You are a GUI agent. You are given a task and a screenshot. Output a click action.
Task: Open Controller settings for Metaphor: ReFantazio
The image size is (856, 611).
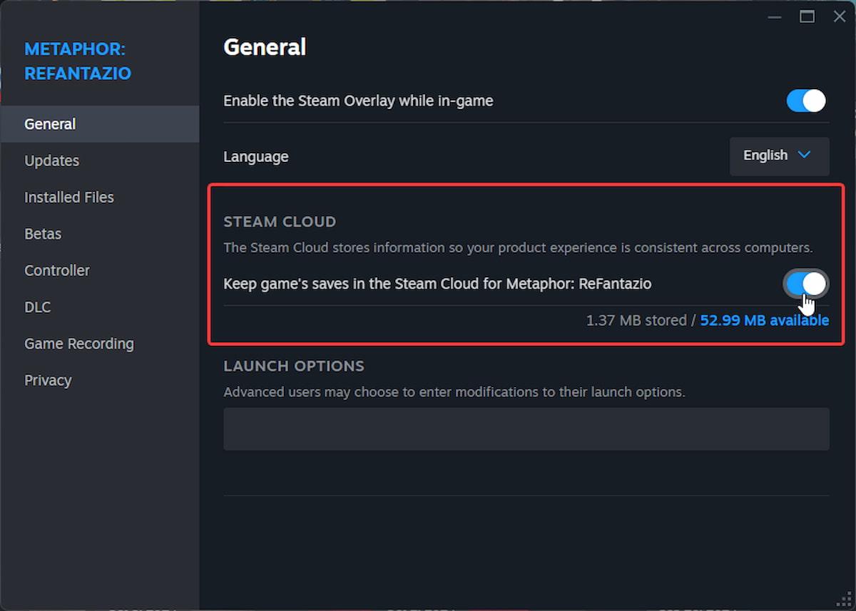(x=57, y=270)
